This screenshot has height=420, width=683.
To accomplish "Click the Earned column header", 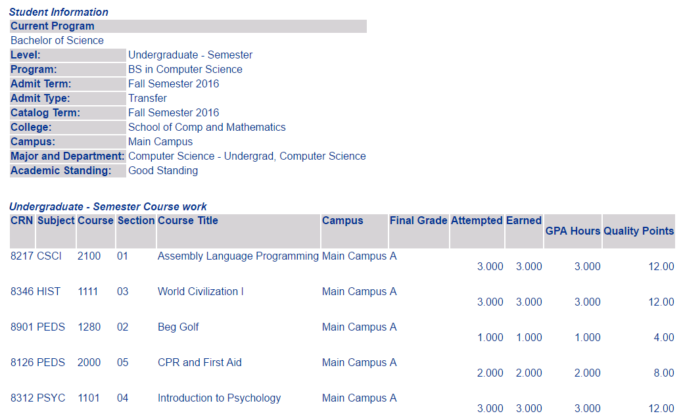I will pyautogui.click(x=523, y=220).
